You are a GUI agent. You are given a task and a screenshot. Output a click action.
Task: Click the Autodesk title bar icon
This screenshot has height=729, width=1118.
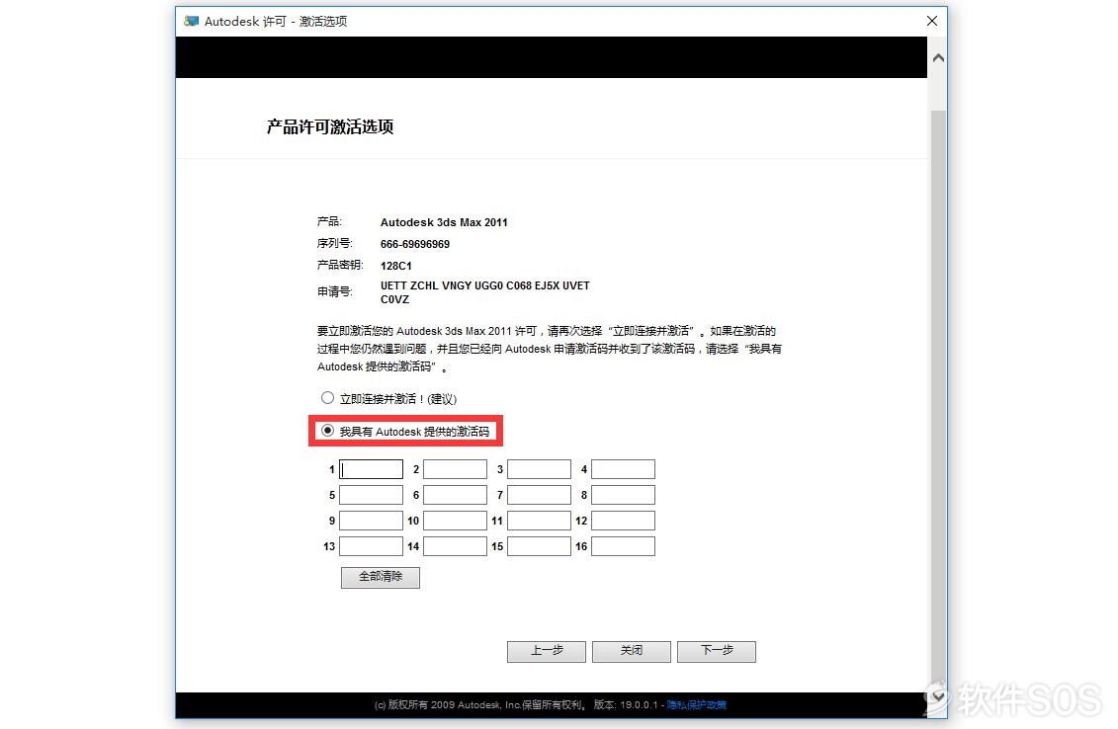[191, 22]
